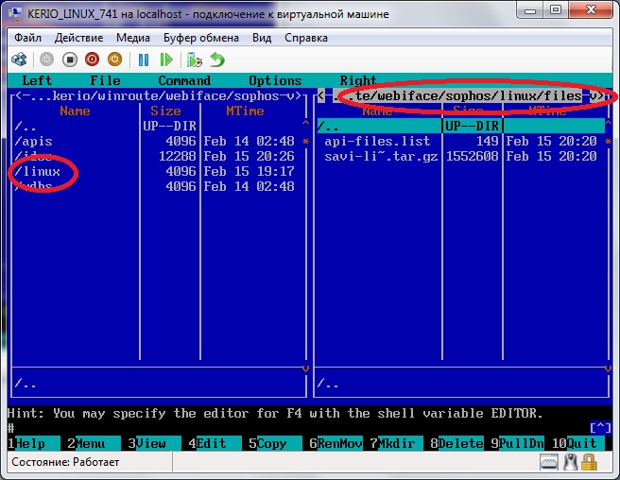Image resolution: width=620 pixels, height=480 pixels.
Task: Click the red Shut Down icon
Action: 93,60
